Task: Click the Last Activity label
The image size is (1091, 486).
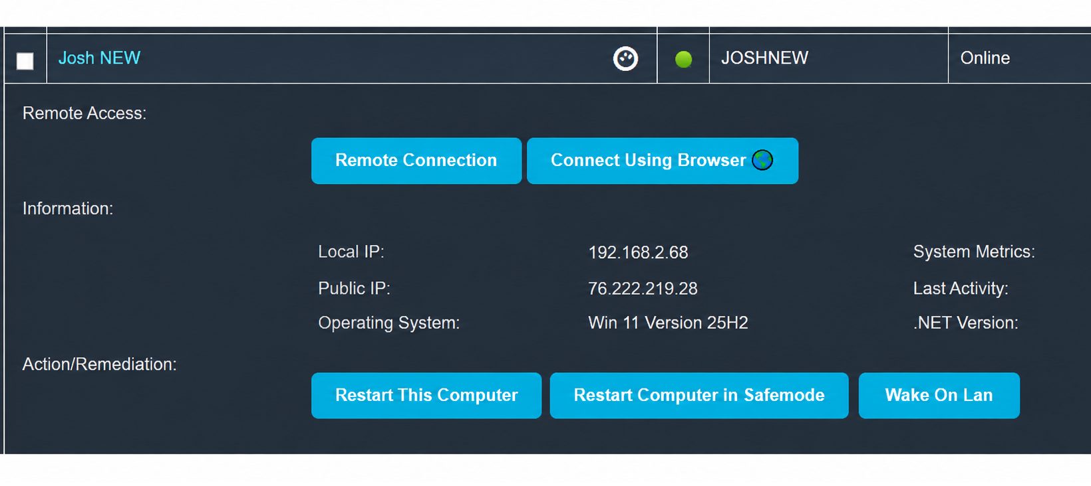Action: click(961, 288)
